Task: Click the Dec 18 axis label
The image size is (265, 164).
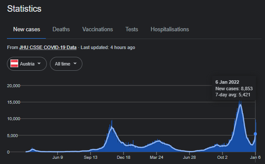Action: click(x=124, y=157)
